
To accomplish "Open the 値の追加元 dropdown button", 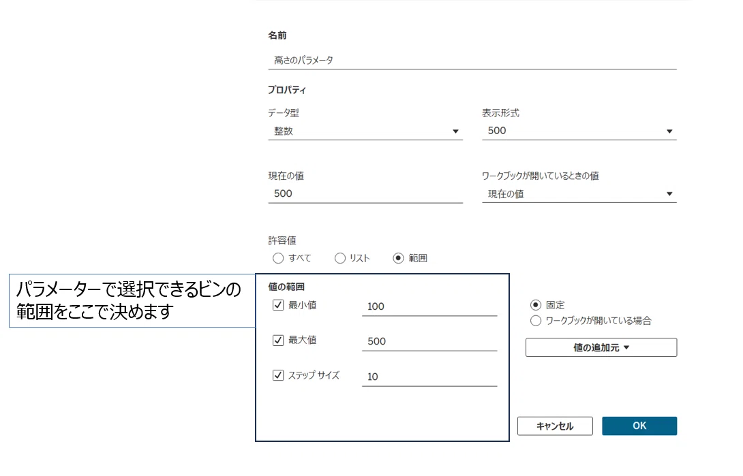I will pyautogui.click(x=601, y=347).
